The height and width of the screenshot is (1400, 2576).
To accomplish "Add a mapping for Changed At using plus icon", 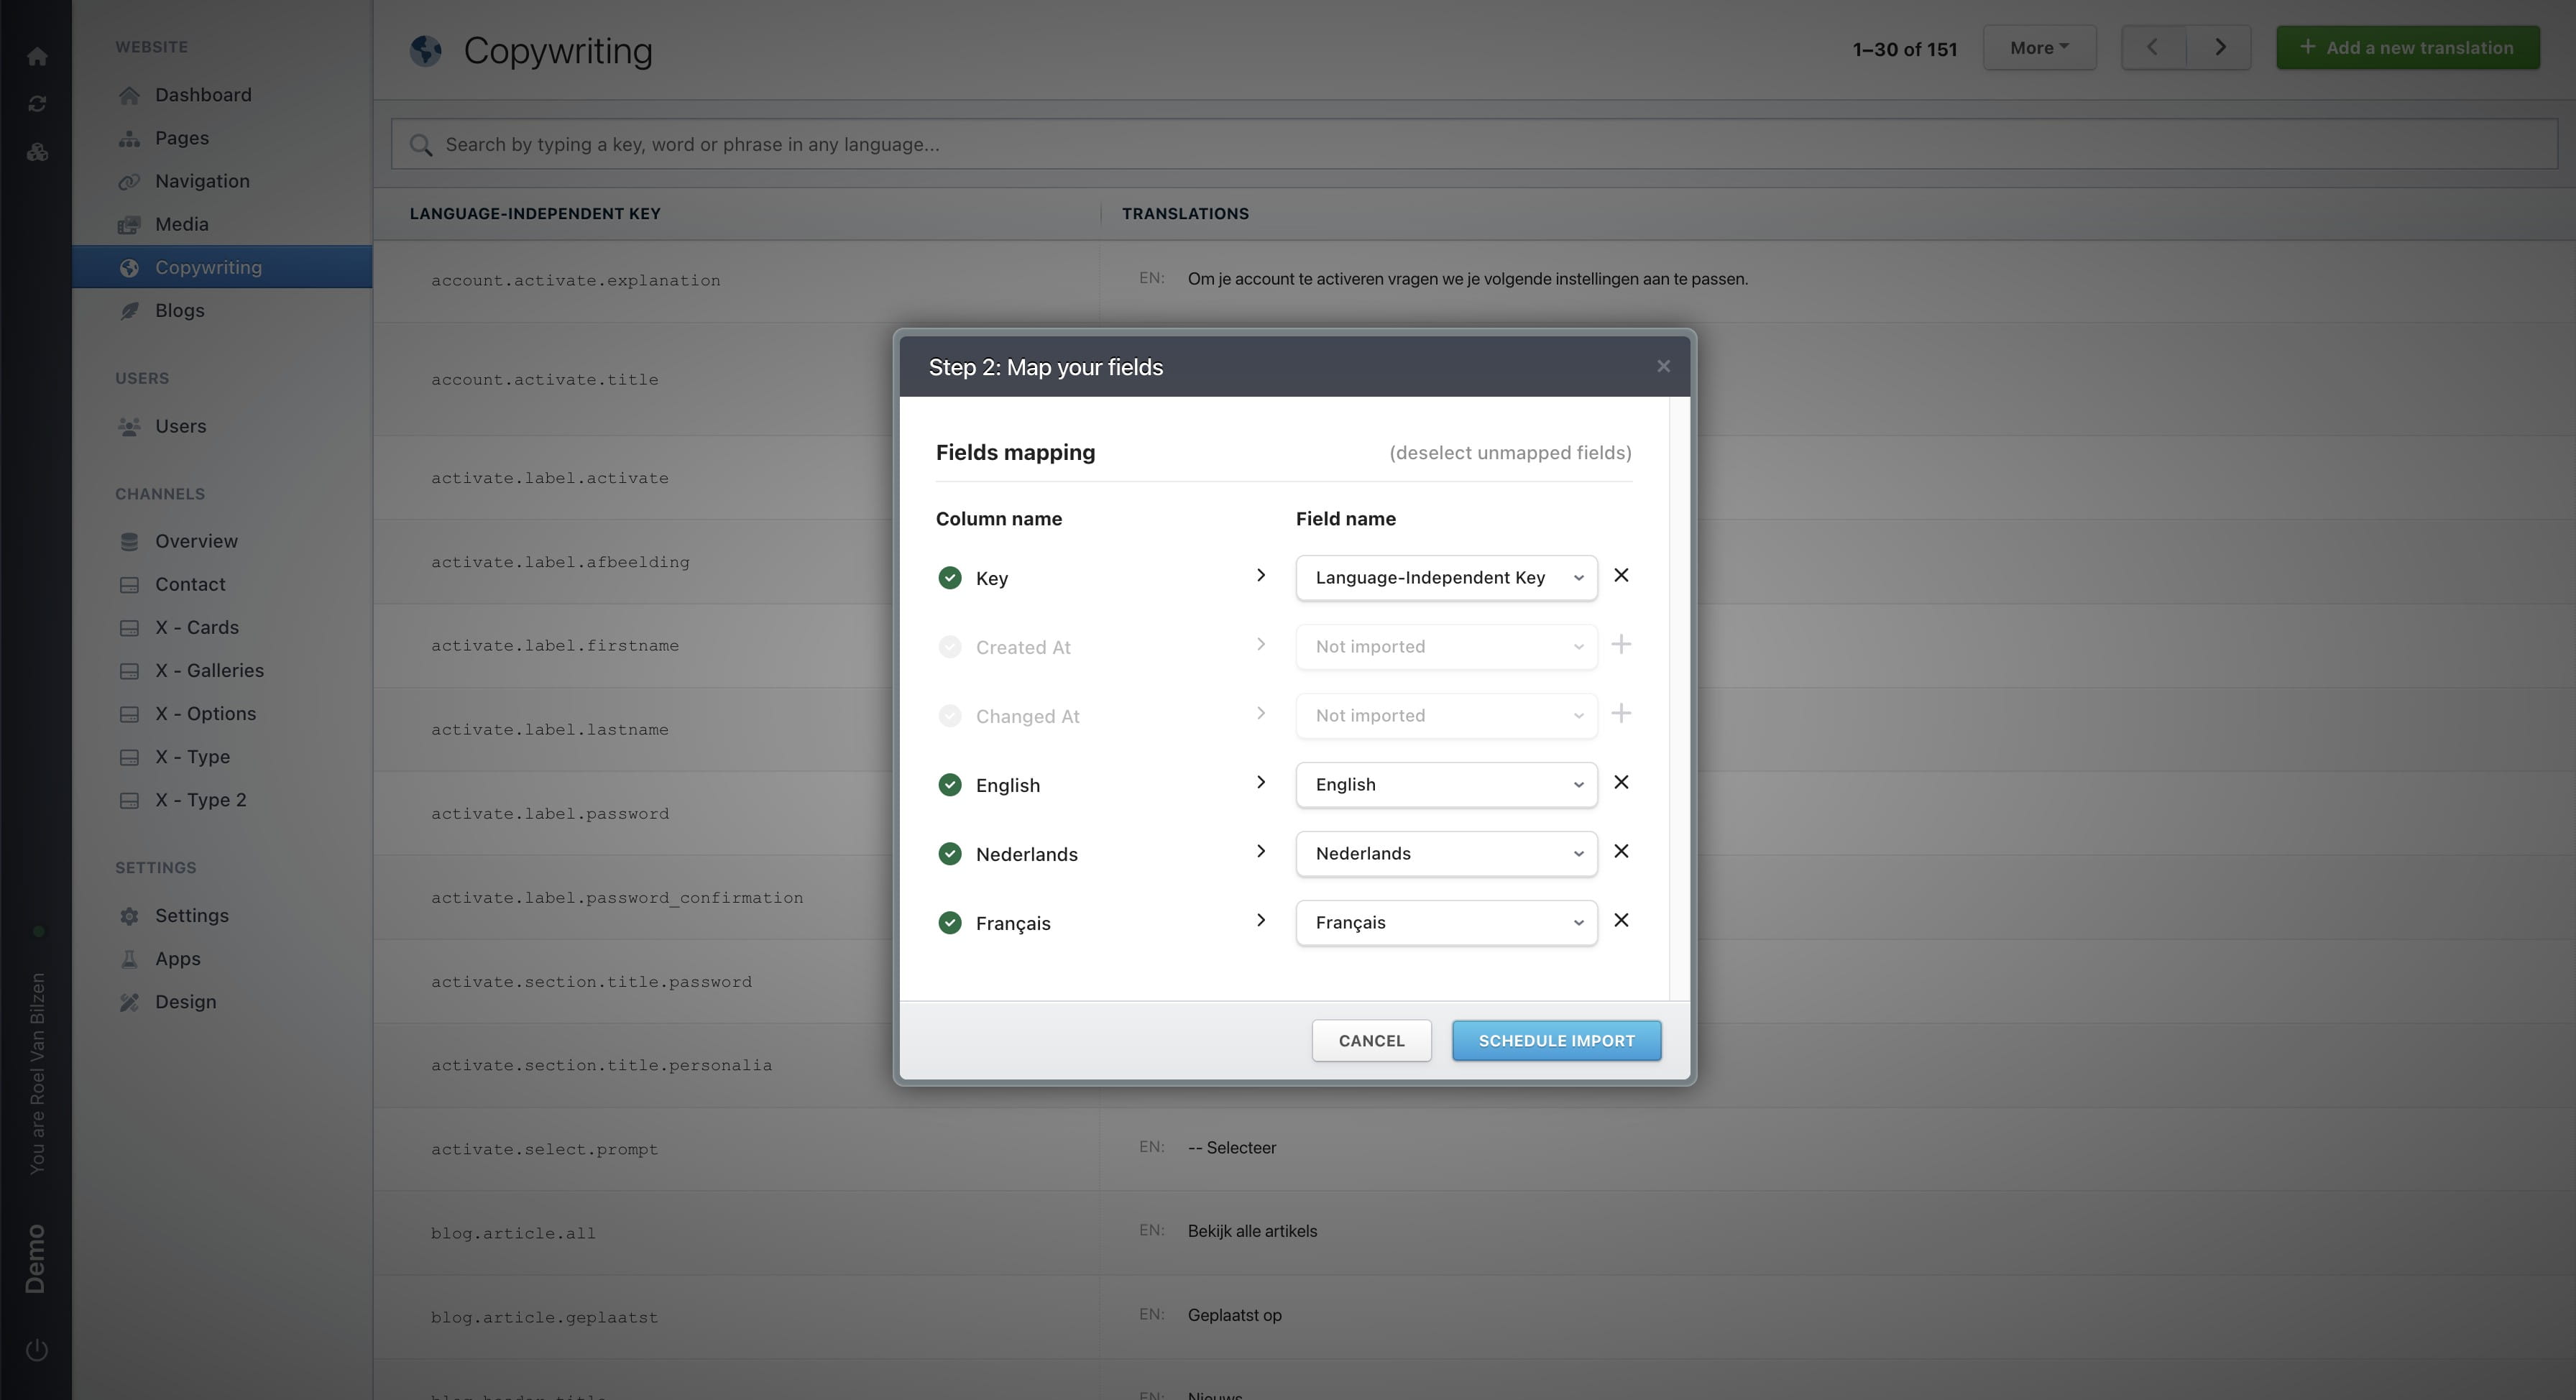I will (1621, 714).
